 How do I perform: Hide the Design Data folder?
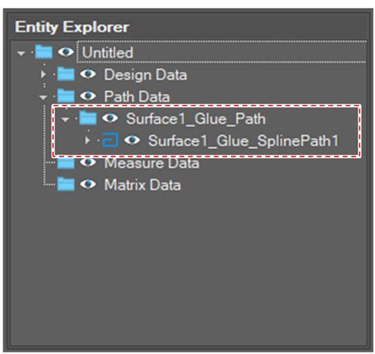[x=88, y=74]
